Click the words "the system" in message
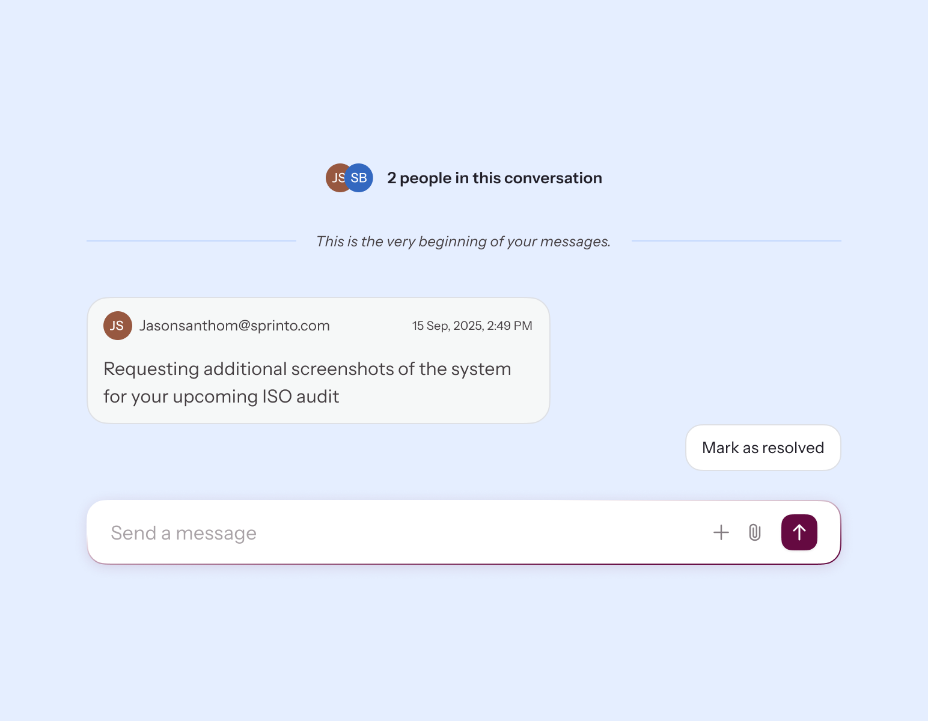 [x=465, y=369]
